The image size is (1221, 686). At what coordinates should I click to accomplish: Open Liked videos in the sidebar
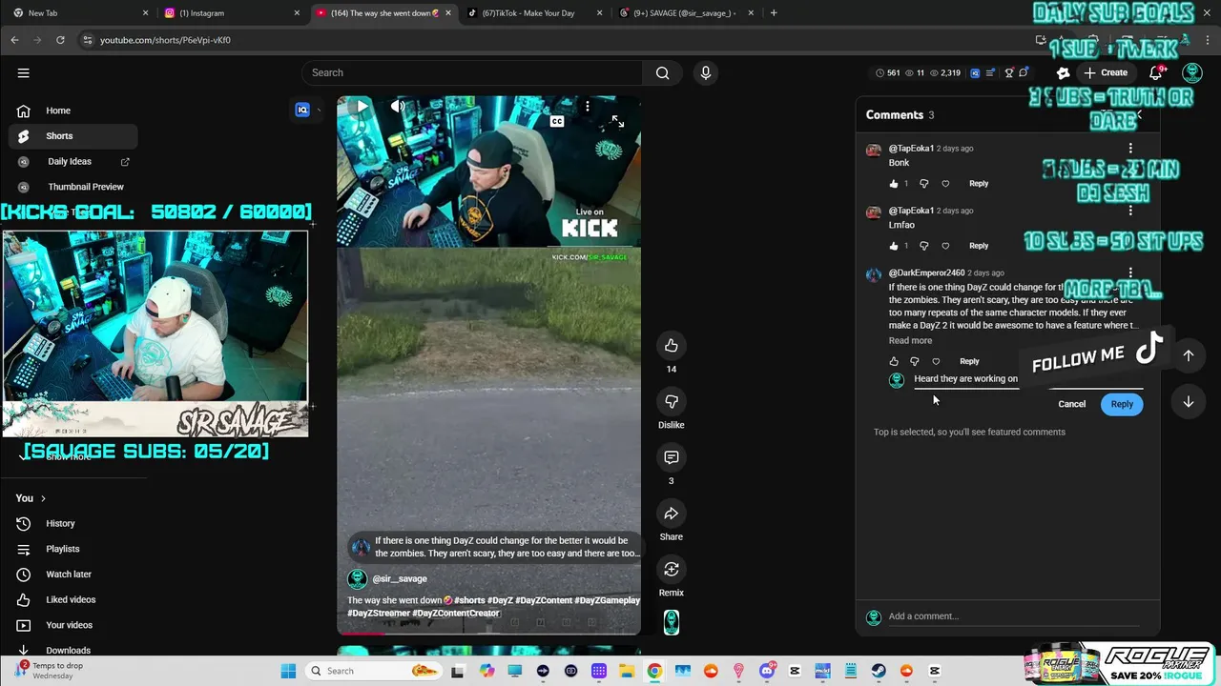72,600
